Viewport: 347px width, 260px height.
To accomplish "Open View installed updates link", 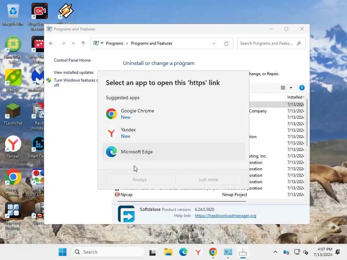I will coord(74,72).
